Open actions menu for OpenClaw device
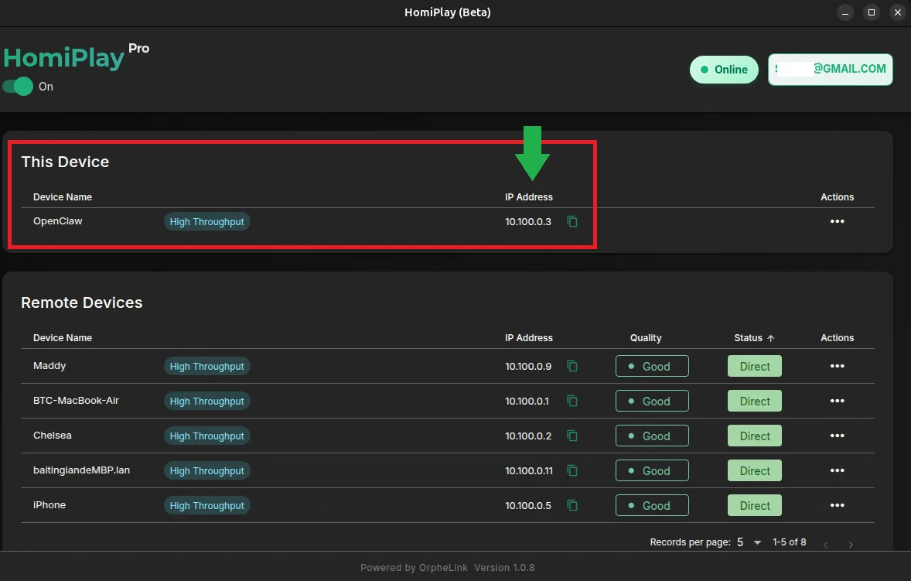The width and height of the screenshot is (911, 581). click(x=838, y=221)
